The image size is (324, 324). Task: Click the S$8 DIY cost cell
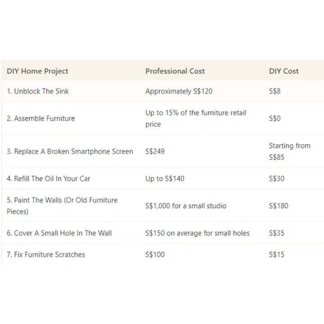tap(274, 91)
